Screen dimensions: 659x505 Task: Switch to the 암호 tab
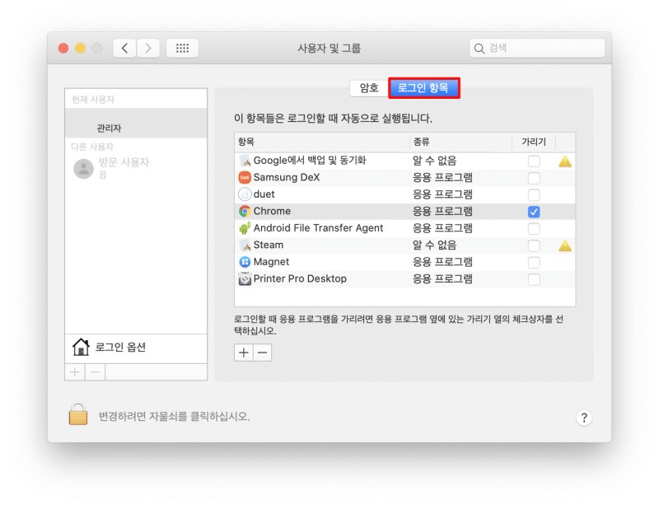point(368,88)
